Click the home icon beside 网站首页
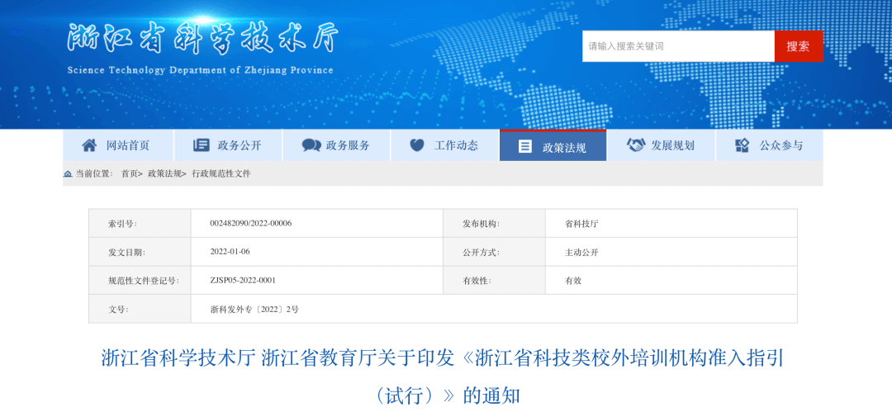 point(89,145)
